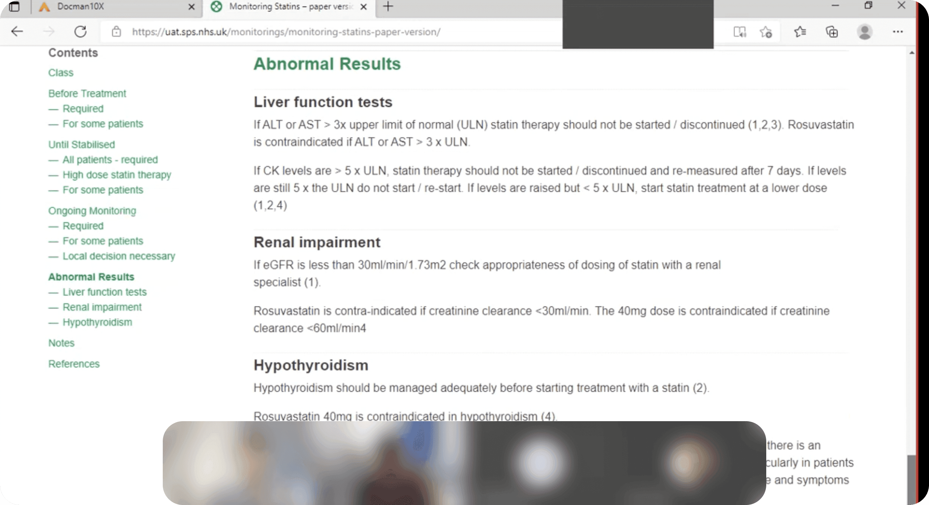929x505 pixels.
Task: Click the new tab plus button
Action: 387,6
